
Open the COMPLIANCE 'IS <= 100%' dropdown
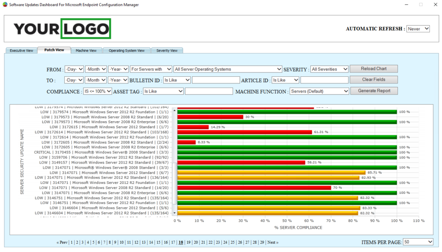[x=98, y=91]
